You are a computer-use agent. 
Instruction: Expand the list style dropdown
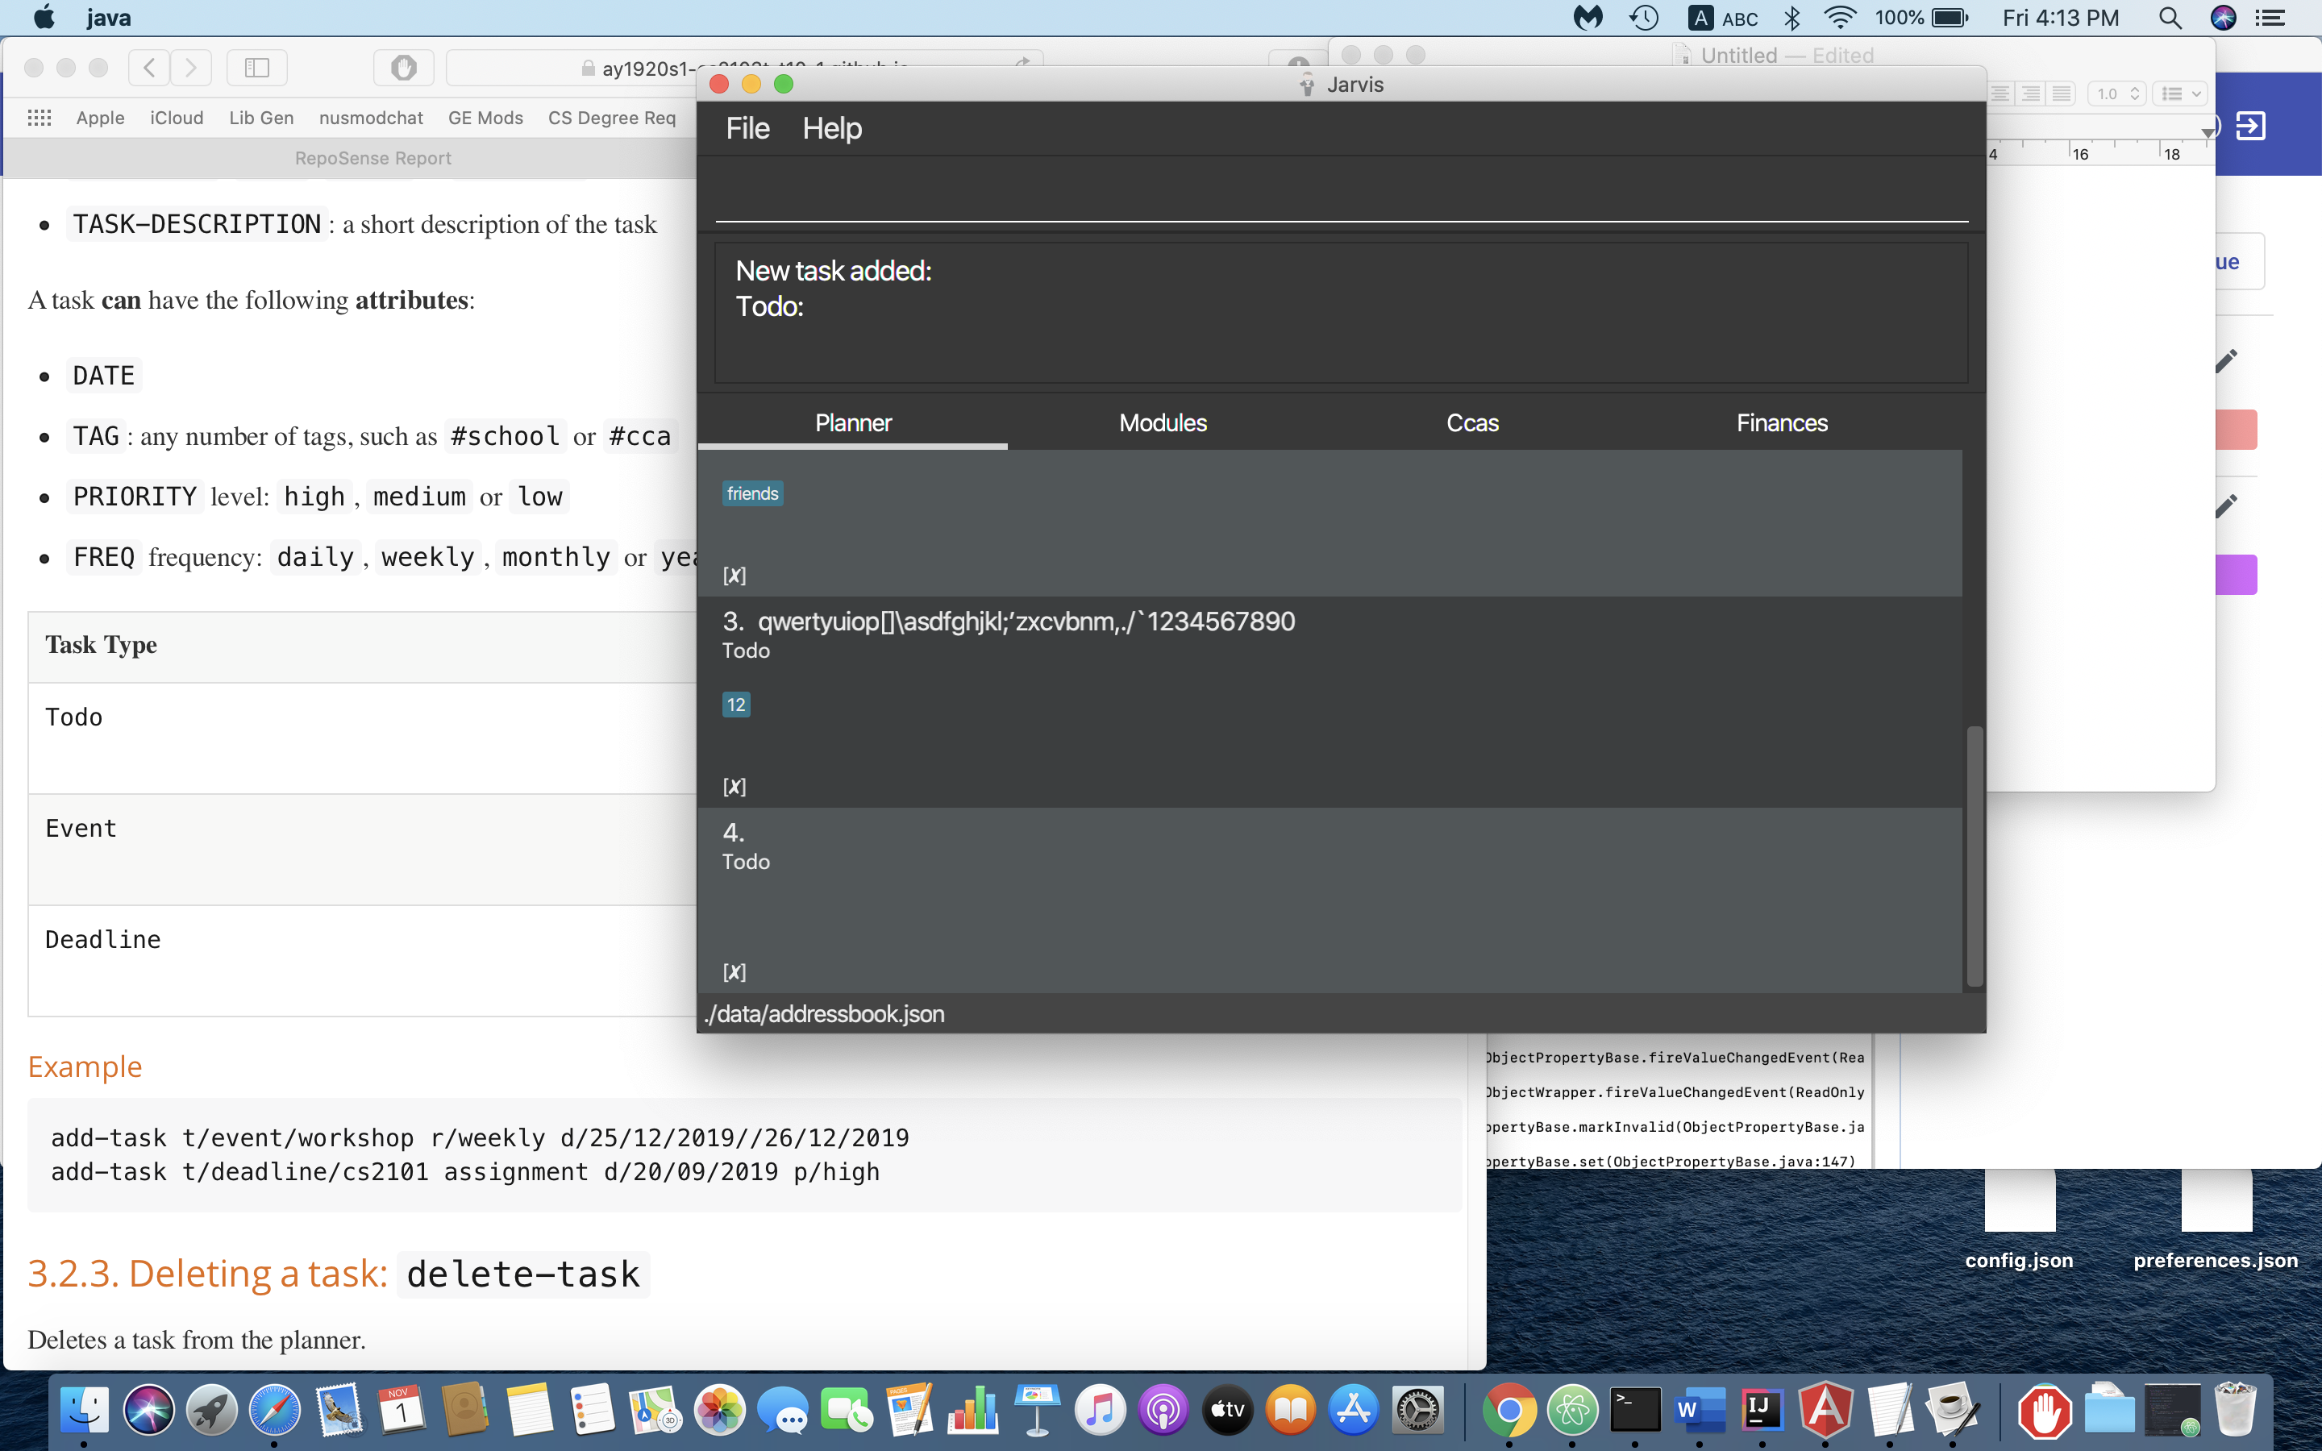(x=2180, y=93)
